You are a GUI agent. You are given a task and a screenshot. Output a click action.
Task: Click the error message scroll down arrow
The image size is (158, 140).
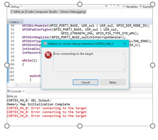[123, 70]
